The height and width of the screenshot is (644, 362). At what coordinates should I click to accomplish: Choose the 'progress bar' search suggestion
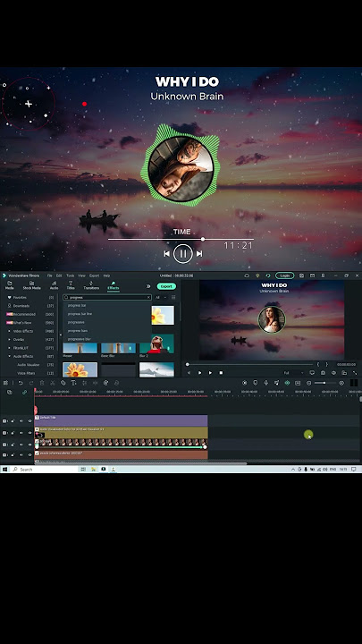tap(77, 306)
